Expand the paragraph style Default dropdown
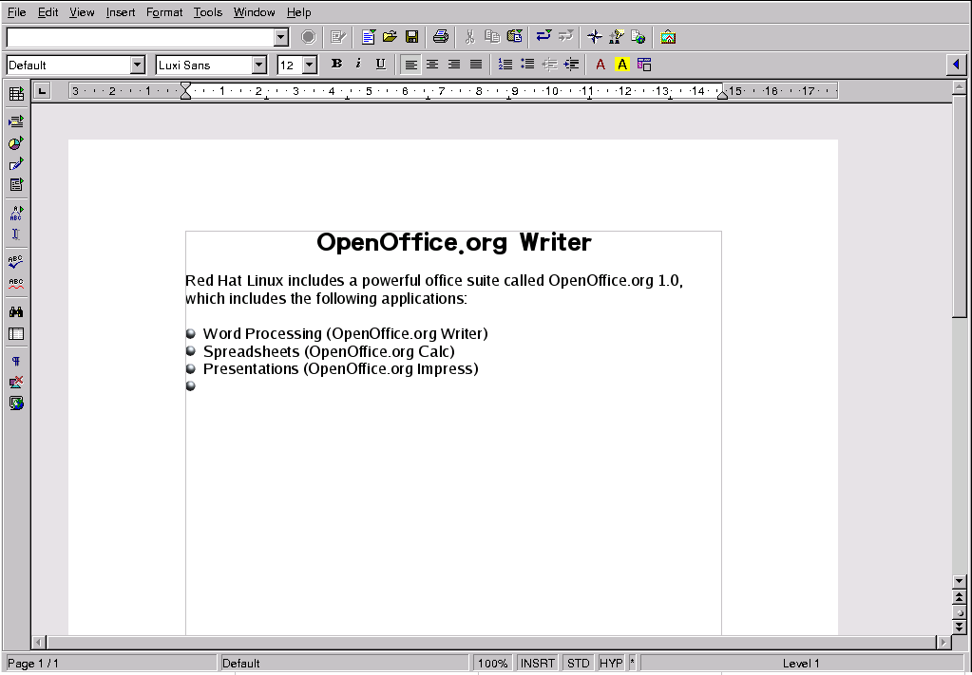The height and width of the screenshot is (675, 972). click(x=138, y=65)
